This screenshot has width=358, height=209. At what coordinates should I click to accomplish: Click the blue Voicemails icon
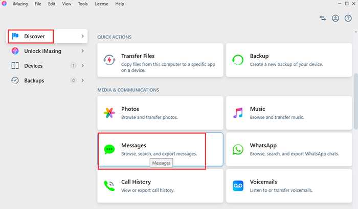(238, 186)
